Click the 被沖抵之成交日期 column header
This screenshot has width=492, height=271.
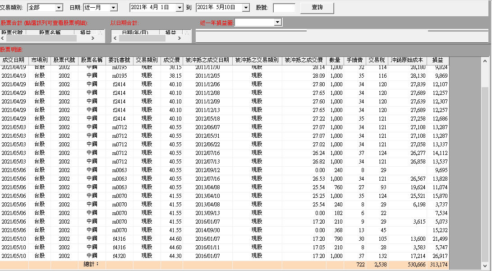click(207, 60)
